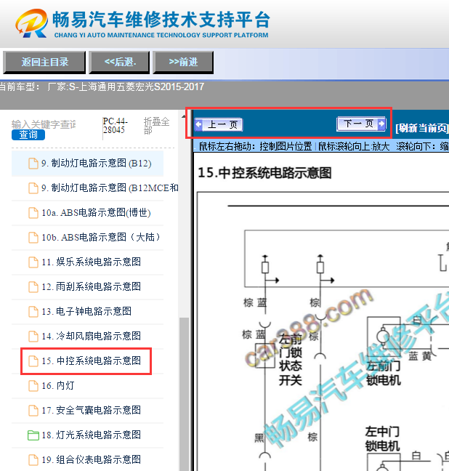
Task: Click document icon beside 17. 安全气囊电路示意图
Action: click(x=33, y=411)
